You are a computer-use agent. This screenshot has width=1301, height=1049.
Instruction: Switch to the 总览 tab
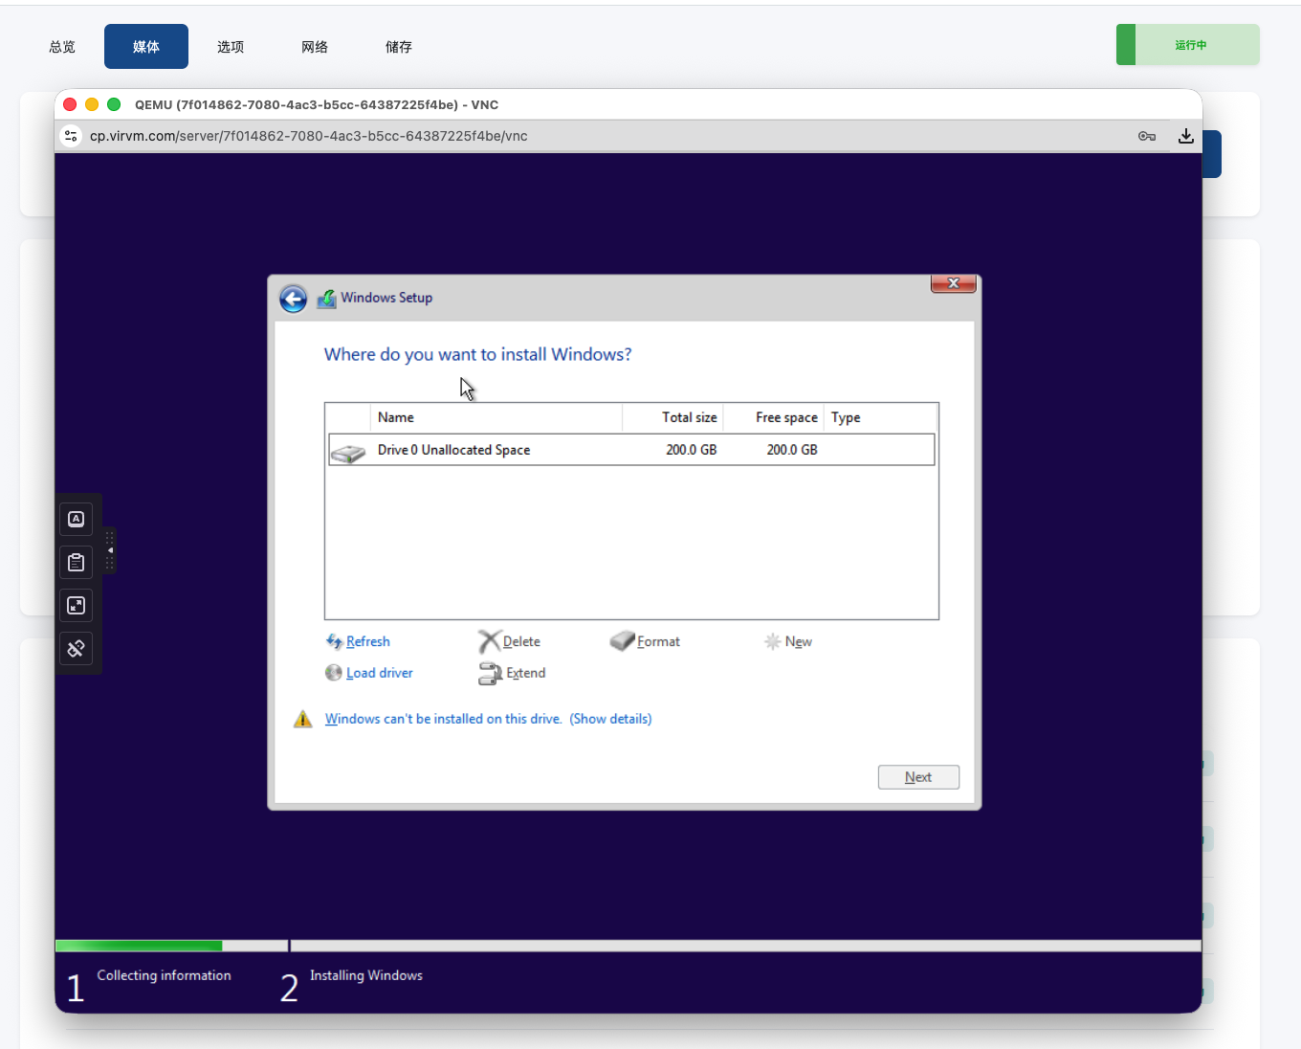click(x=62, y=47)
